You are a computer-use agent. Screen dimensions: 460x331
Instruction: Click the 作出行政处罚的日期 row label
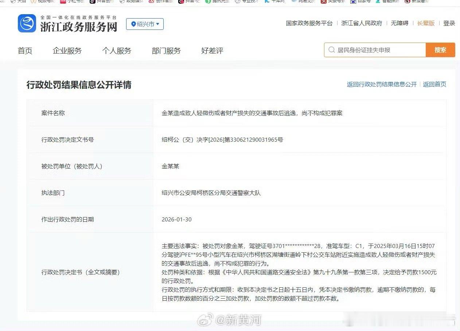(67, 219)
